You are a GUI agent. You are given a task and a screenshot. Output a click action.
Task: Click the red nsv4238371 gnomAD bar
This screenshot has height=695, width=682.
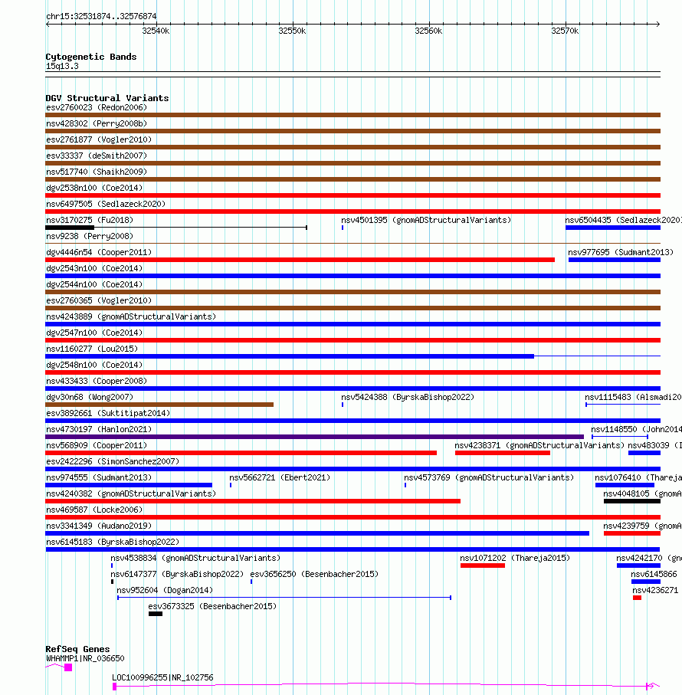point(503,453)
